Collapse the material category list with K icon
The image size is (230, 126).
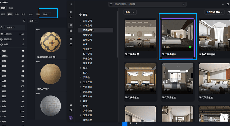(24, 21)
